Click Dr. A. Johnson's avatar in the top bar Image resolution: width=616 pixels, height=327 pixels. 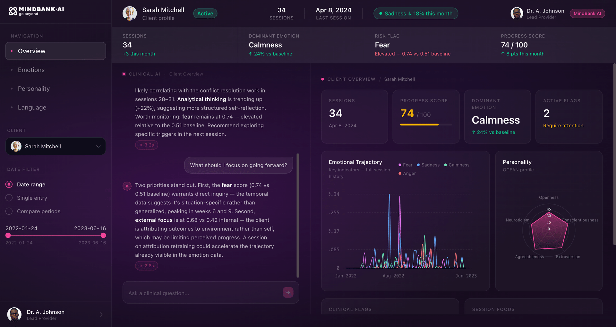[x=517, y=13]
